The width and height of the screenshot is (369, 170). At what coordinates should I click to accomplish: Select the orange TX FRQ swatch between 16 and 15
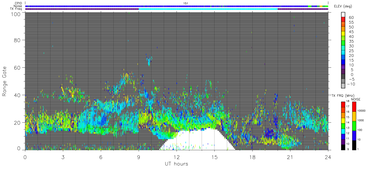[x=343, y=115]
